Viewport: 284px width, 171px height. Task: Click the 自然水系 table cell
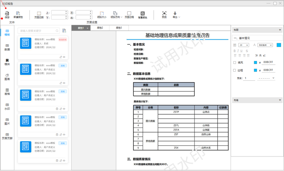click(206, 148)
